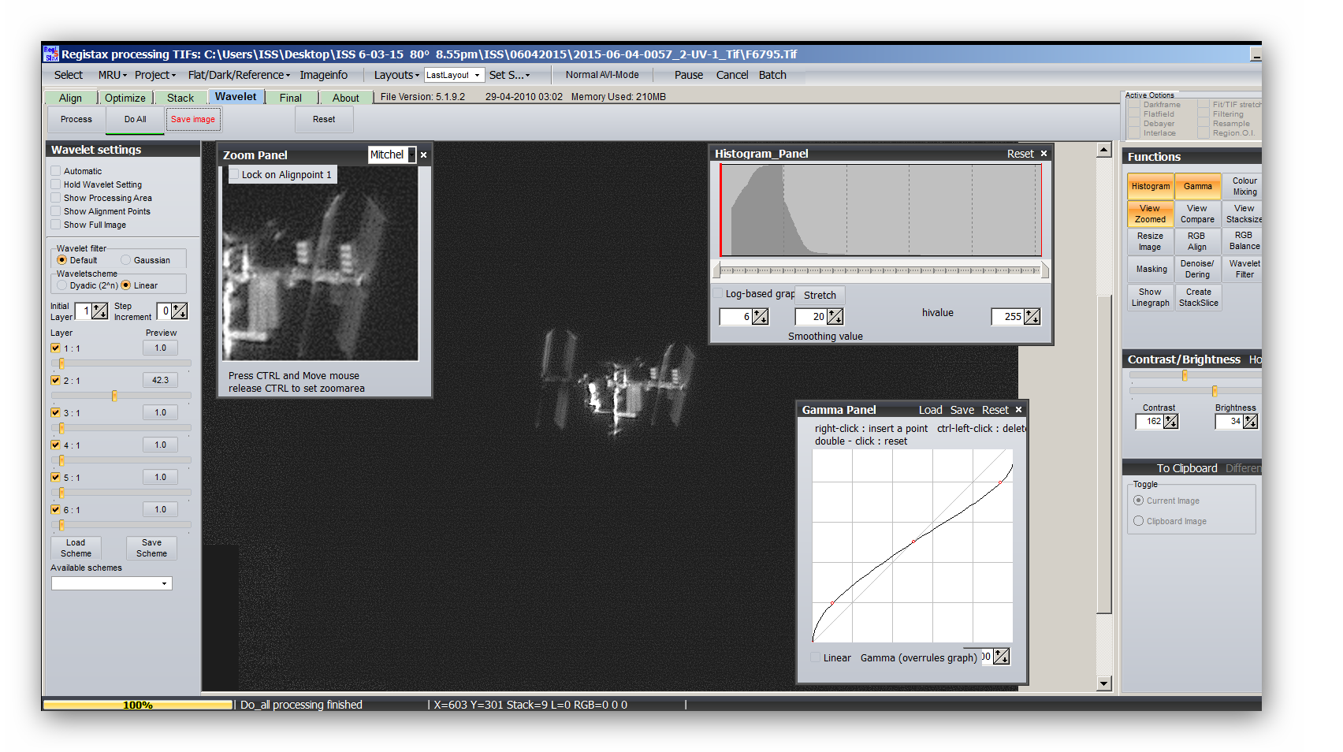The image size is (1343, 752).
Task: Open the Gamma function
Action: pyautogui.click(x=1197, y=187)
